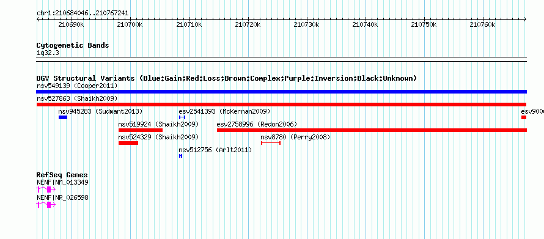Click the 210740k ruler tick label
The image size is (544, 239).
click(365, 24)
